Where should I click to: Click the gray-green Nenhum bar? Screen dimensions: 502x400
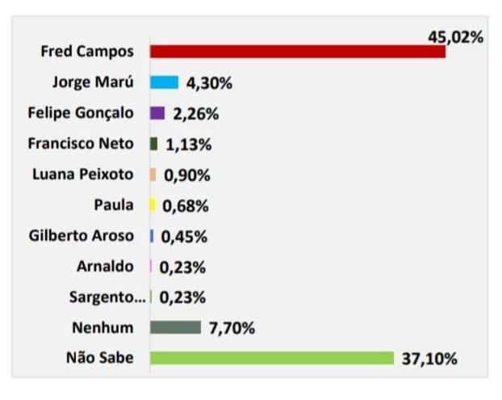(x=175, y=327)
